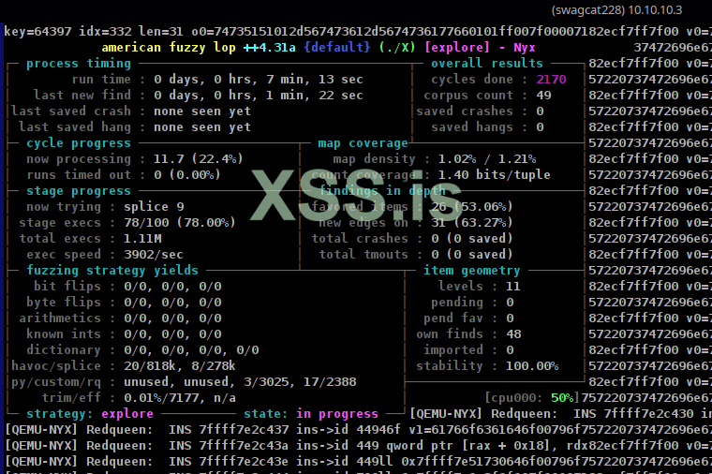
Task: Click the 'stage progress' section header
Action: [79, 191]
